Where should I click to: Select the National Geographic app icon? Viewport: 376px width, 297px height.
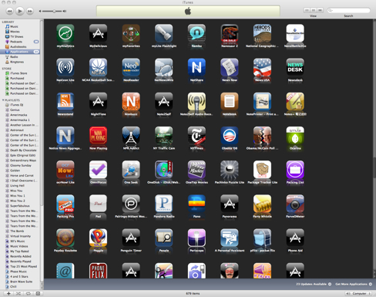[x=262, y=33]
